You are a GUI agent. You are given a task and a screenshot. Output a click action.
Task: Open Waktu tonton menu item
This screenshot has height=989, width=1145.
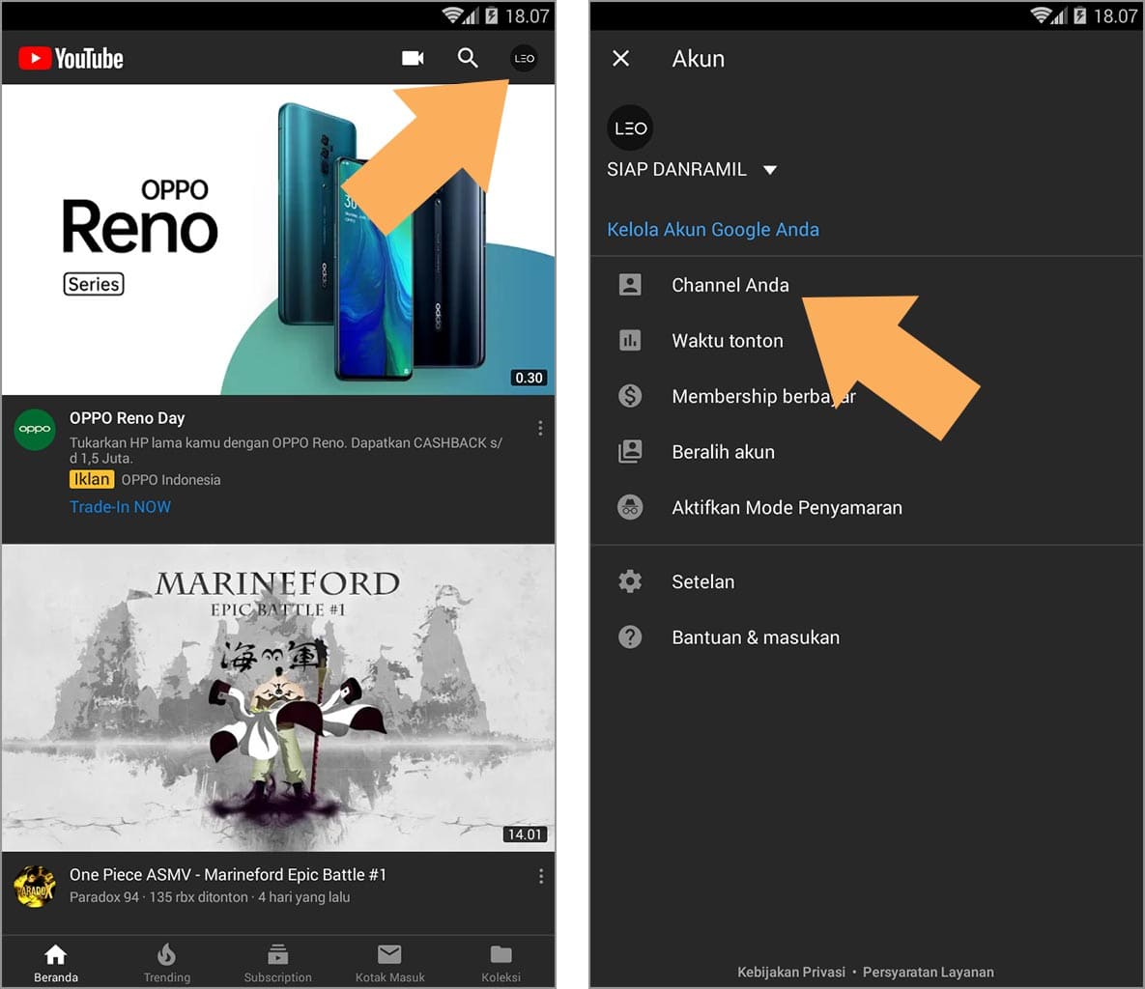click(x=867, y=340)
